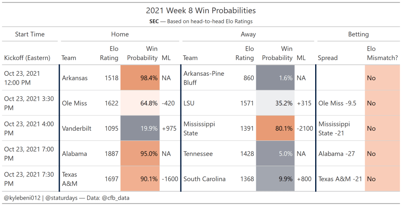Click the Arkansas 98.4% win probability cell
402x206 pixels.
point(140,78)
